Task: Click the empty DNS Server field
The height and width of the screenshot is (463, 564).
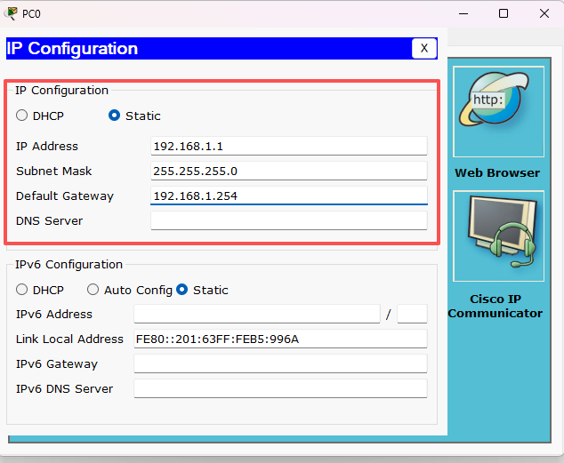Action: click(289, 220)
